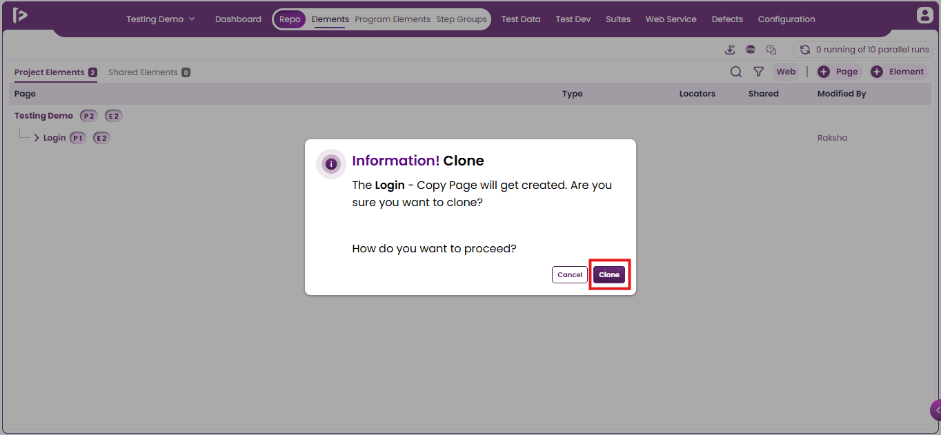Go to the Dashboard menu
Viewport: 941px width, 435px height.
[238, 19]
